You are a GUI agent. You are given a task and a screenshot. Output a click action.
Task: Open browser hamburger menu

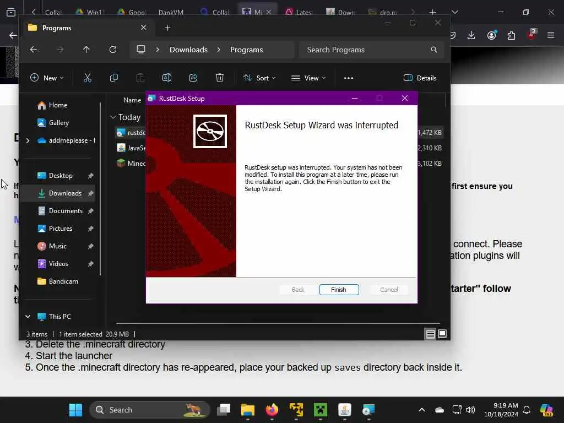coord(551,35)
